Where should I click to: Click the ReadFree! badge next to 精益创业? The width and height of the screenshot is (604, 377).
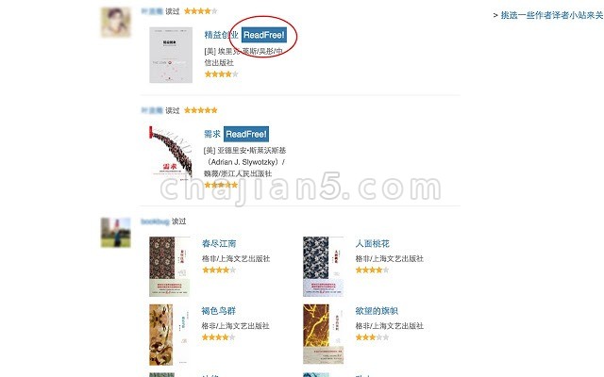pyautogui.click(x=264, y=35)
